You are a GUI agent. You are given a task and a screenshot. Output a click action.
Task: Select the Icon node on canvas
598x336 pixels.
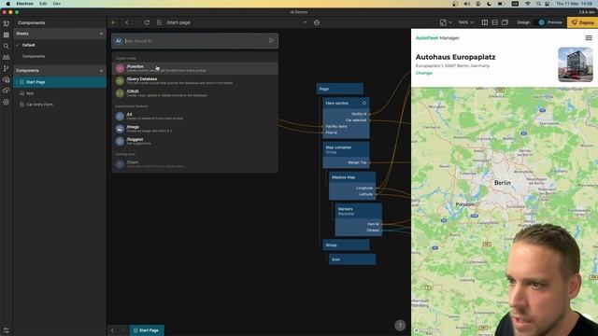(352, 259)
